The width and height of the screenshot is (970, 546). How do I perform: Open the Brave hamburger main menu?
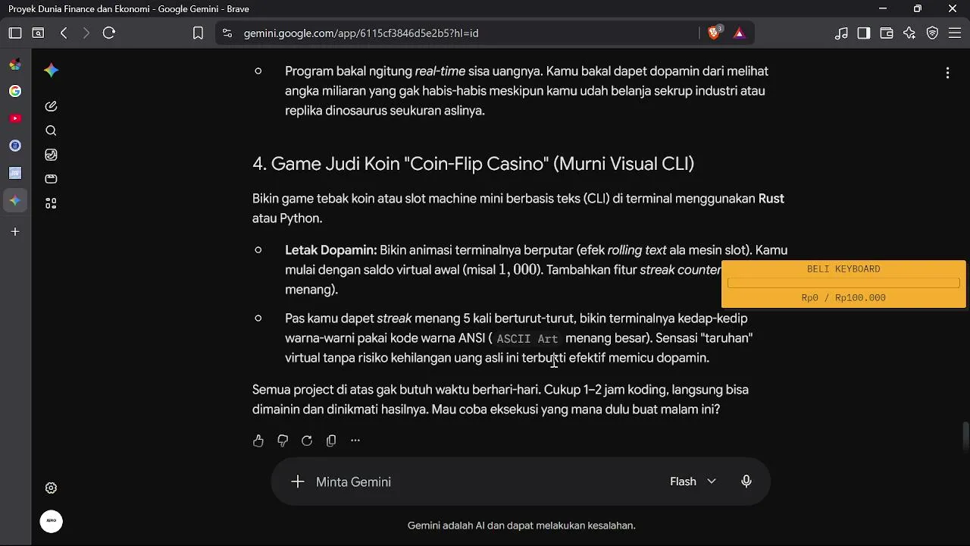(x=955, y=33)
